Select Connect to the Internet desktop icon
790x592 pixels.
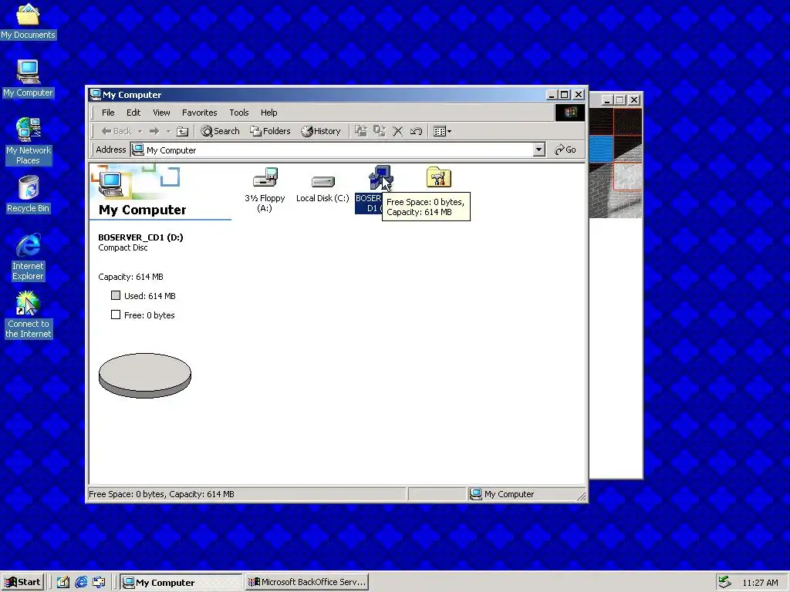(x=29, y=314)
